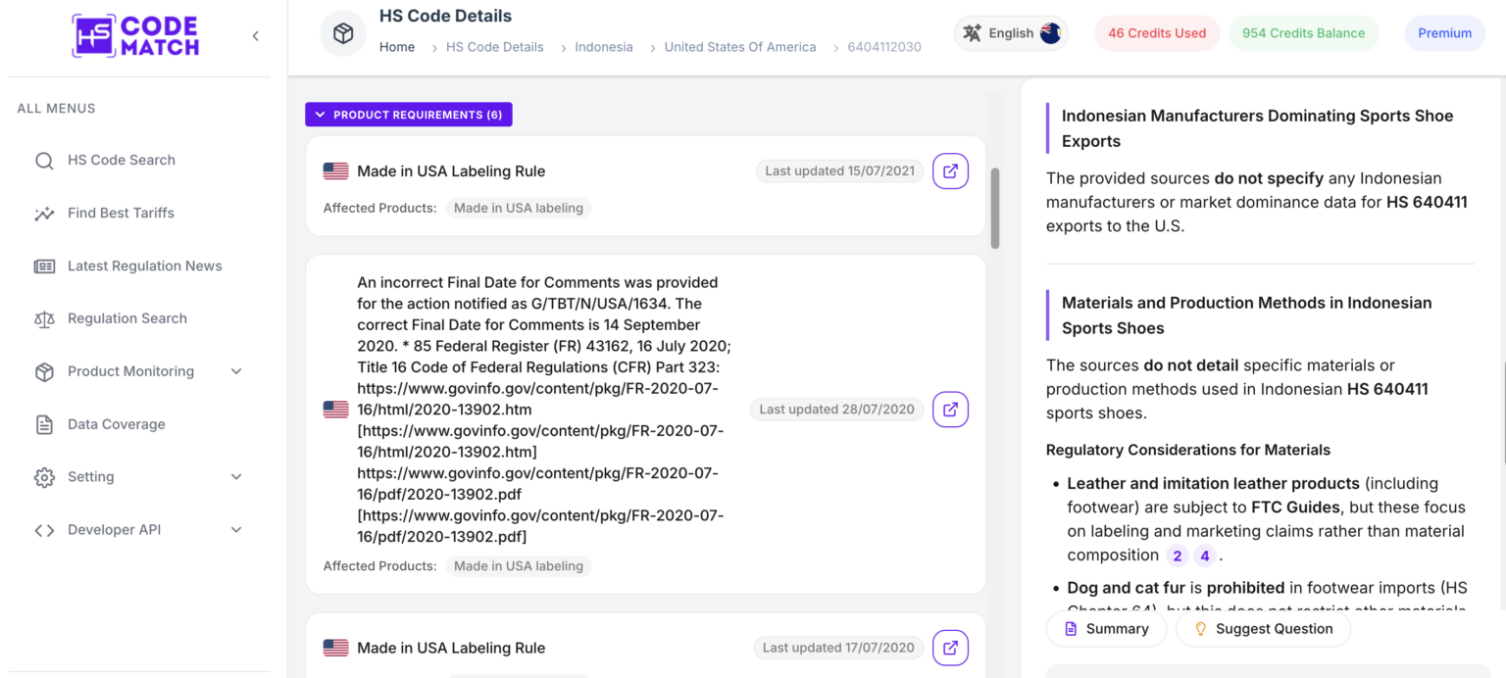Open external link for 17/07/2020 labeling rule
1506x678 pixels.
coord(950,648)
